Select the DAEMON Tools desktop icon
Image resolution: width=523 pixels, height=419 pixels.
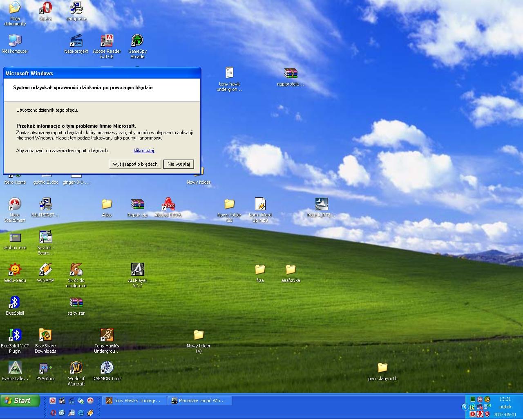tap(107, 371)
